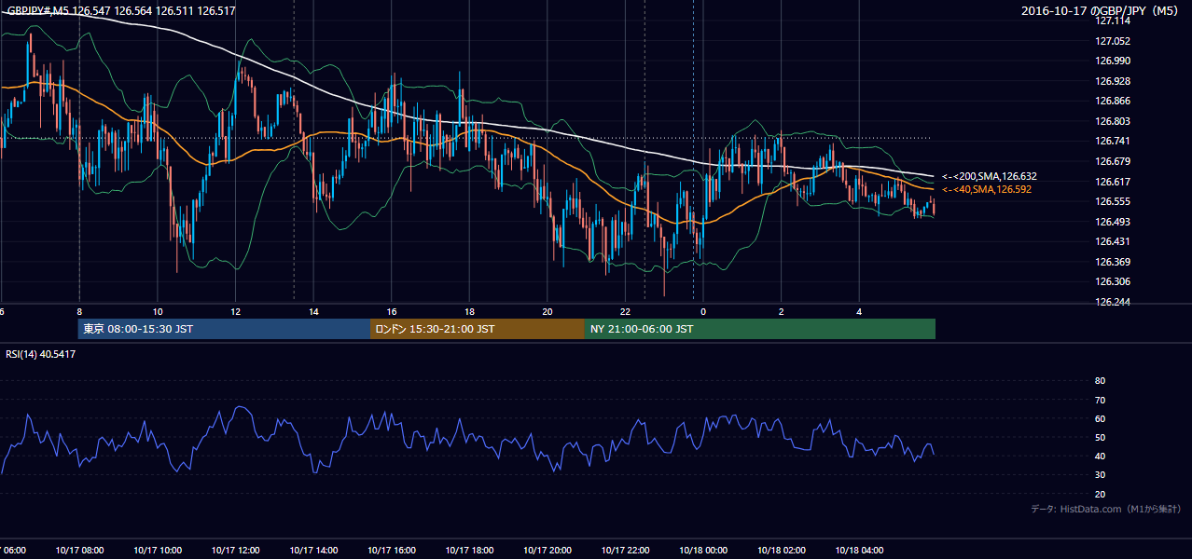Click bottom date label 10/17 22:00
1192x559 pixels.
point(626,550)
